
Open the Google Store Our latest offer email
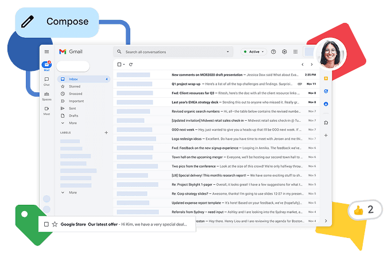117,224
